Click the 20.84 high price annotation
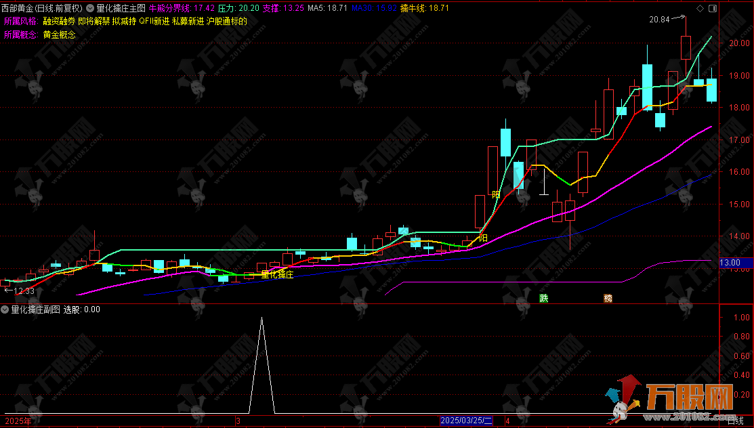Screen dimensions: 754x428 659,20
